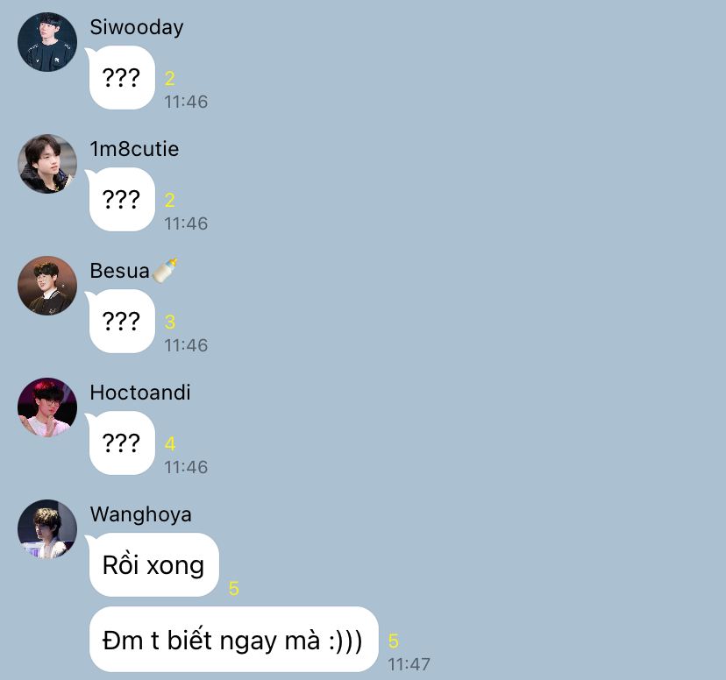Tap unread count 3 on Besua's message
726x680 pixels.
click(x=170, y=322)
